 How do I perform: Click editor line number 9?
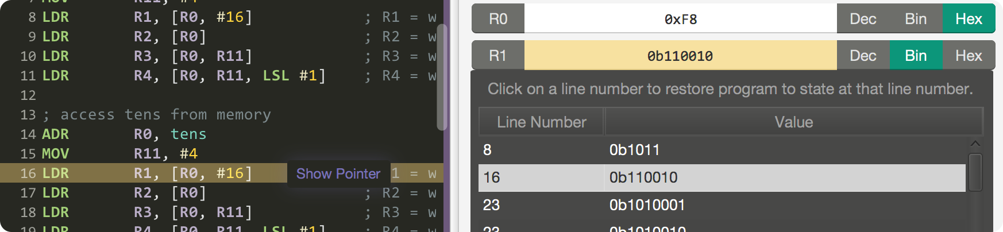coord(32,37)
